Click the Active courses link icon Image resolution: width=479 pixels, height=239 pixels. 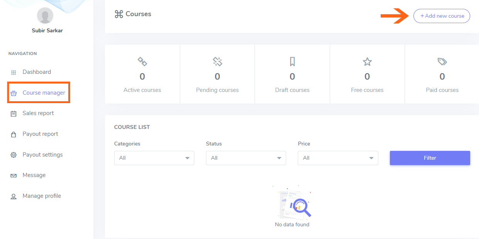point(142,62)
